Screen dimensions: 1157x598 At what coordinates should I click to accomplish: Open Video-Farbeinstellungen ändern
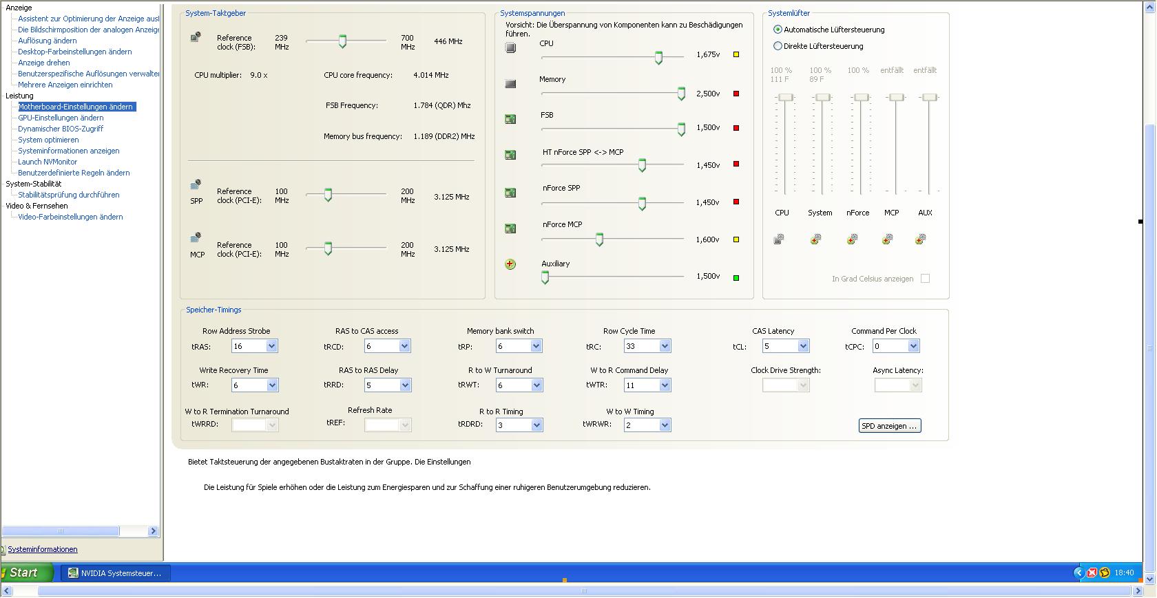coord(70,217)
